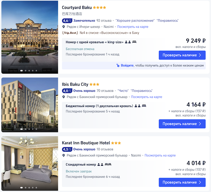
Task: Click the discount tag icon beside Войдите
Action: 118,66
